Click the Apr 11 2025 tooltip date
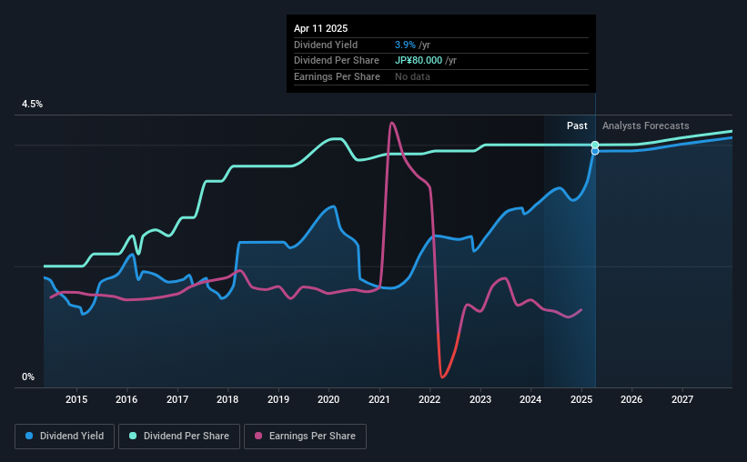The image size is (747, 462). tap(320, 28)
